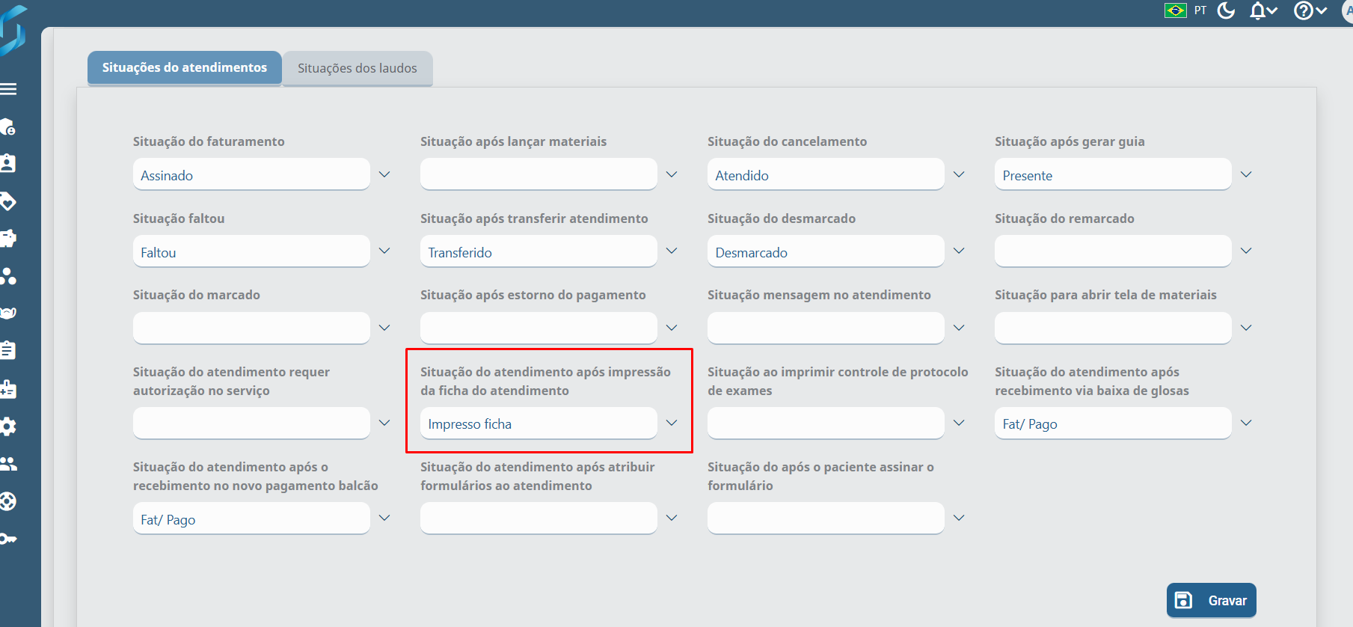Switch to Situações dos laudos tab

click(x=358, y=68)
